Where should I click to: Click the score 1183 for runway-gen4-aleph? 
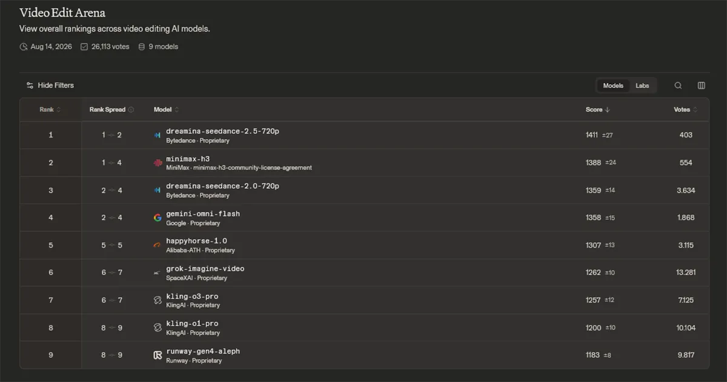click(593, 355)
